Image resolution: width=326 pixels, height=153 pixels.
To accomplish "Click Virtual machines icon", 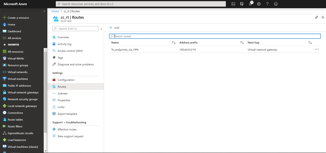I will [4, 79].
